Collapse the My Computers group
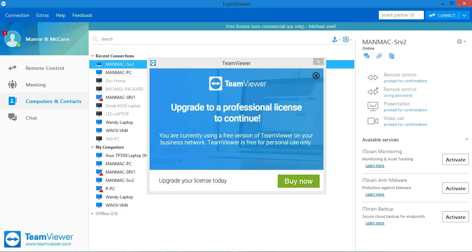472x252 pixels. [x=92, y=147]
